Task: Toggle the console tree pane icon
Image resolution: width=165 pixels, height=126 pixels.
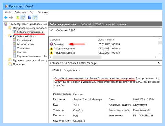Action: (23, 18)
